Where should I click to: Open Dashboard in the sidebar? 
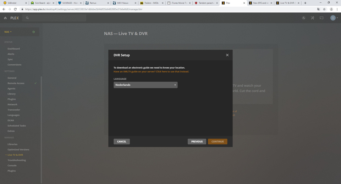13,49
